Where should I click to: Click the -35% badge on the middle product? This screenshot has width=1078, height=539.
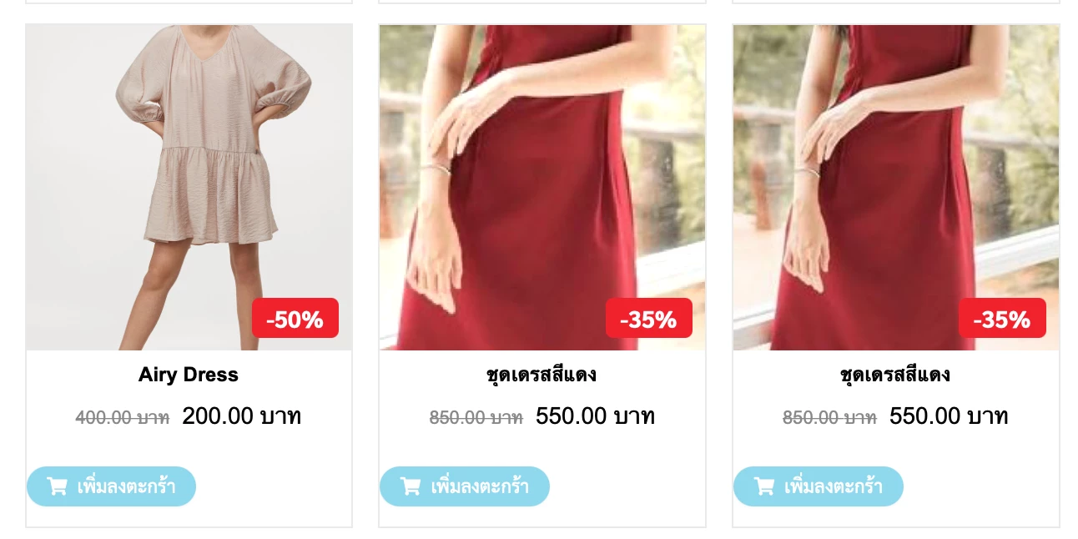649,318
